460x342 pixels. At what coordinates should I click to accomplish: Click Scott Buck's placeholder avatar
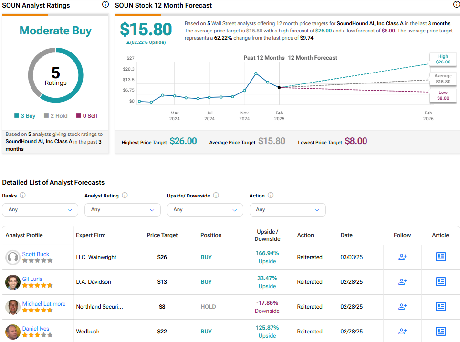13,258
